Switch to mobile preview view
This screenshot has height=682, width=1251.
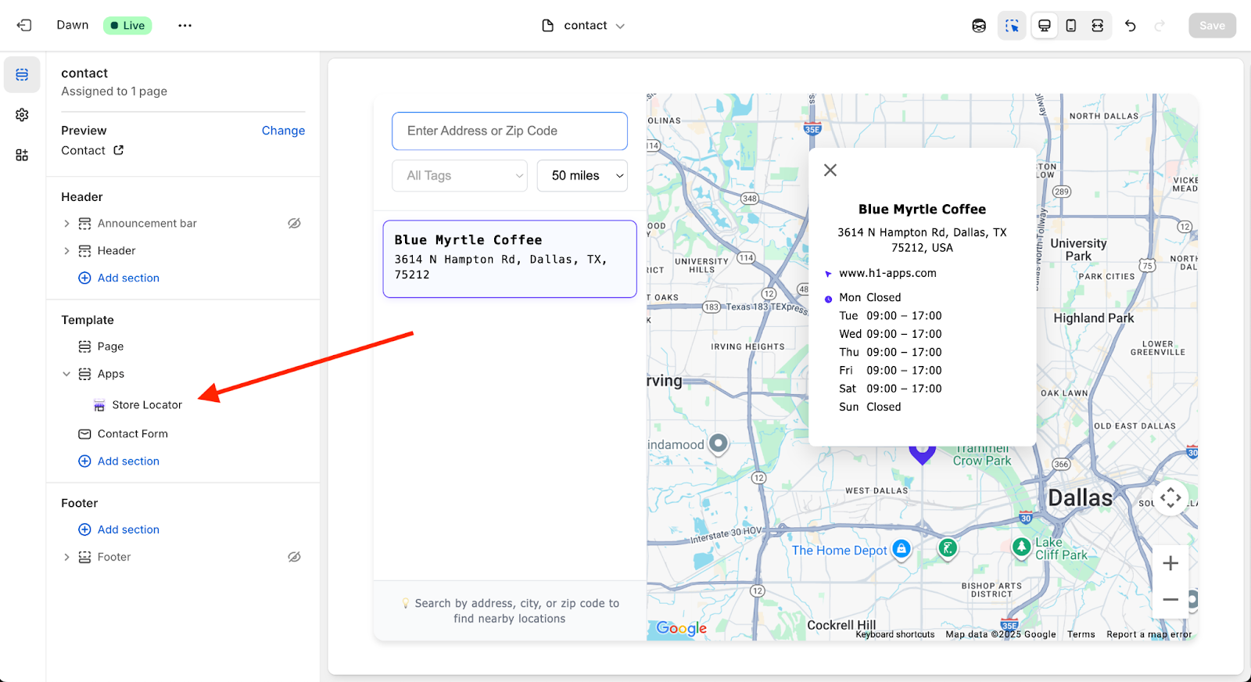coord(1071,26)
